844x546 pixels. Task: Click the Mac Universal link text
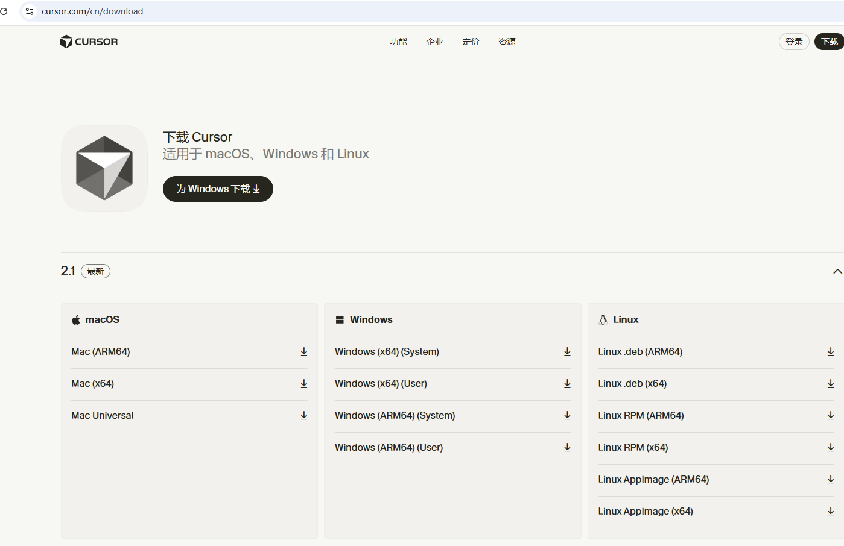[x=103, y=415]
